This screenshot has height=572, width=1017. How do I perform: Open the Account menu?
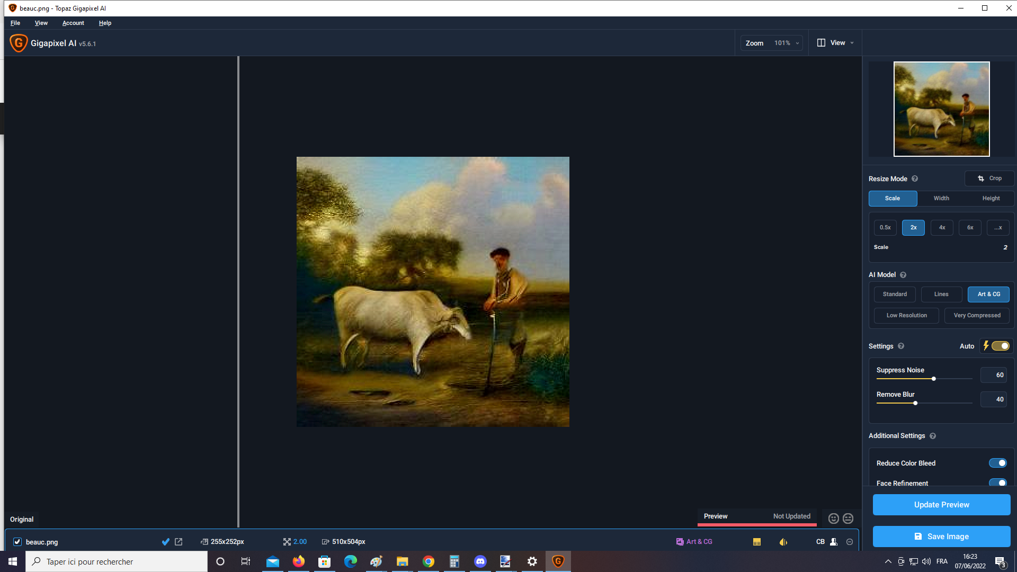point(73,23)
